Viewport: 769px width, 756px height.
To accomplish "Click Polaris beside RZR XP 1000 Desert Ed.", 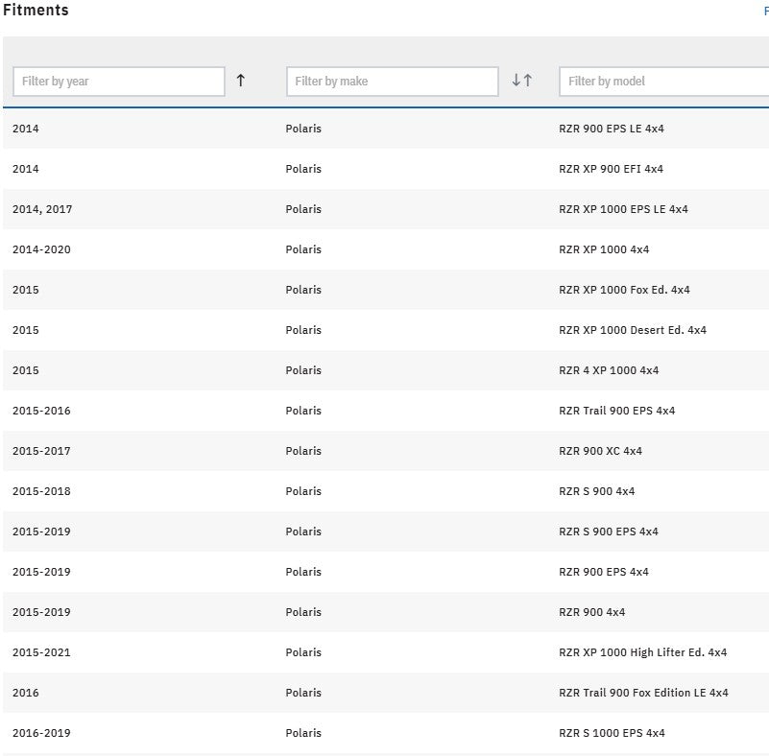I will tap(303, 330).
